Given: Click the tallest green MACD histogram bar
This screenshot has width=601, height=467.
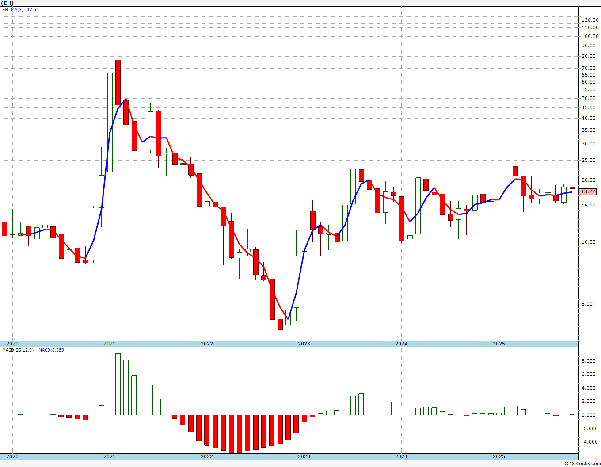Looking at the screenshot, I should [118, 384].
